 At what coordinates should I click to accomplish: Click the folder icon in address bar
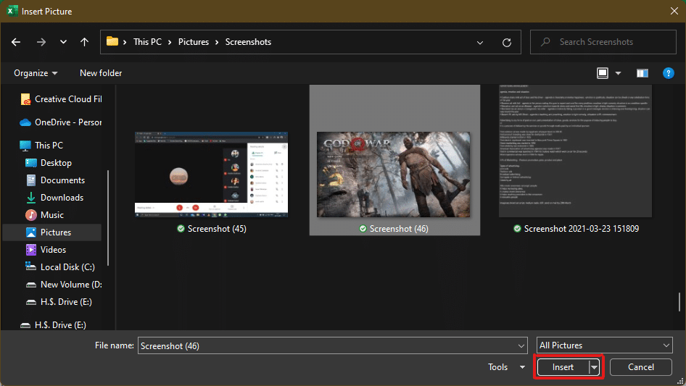(112, 41)
